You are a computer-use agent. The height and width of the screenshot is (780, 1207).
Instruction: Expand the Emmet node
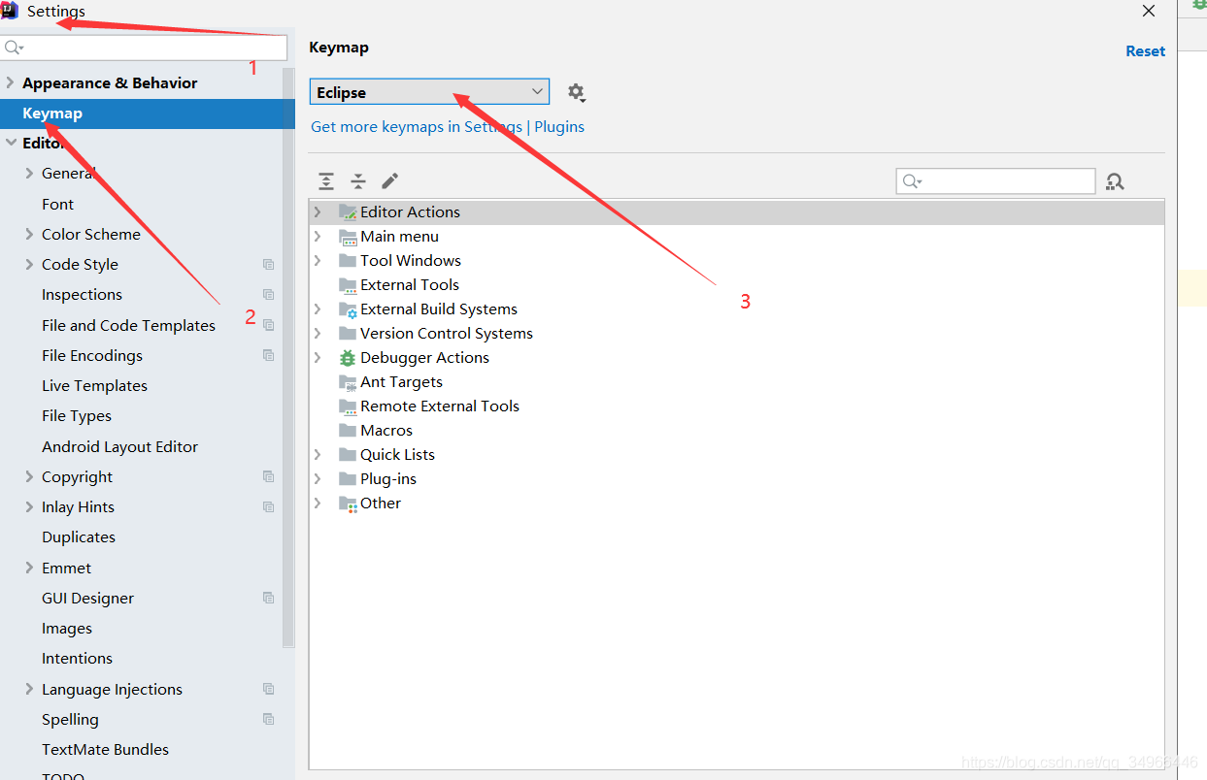[30, 569]
